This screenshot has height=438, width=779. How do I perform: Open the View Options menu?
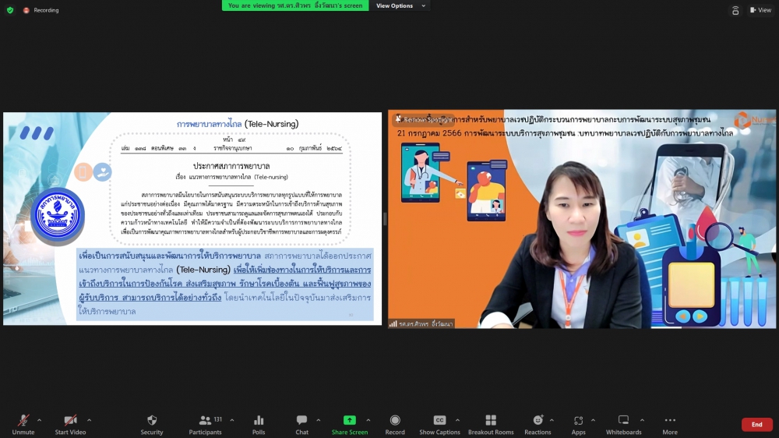click(400, 5)
